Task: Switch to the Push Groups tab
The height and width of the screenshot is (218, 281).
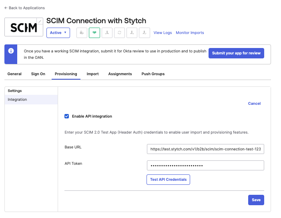Action: 153,74
